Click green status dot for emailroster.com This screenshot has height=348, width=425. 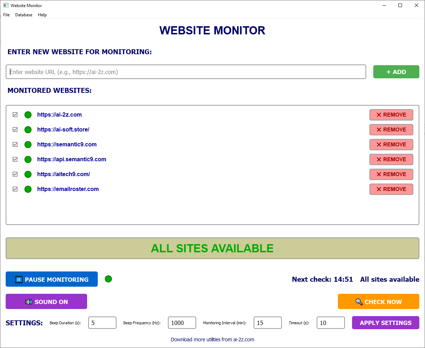coord(28,189)
